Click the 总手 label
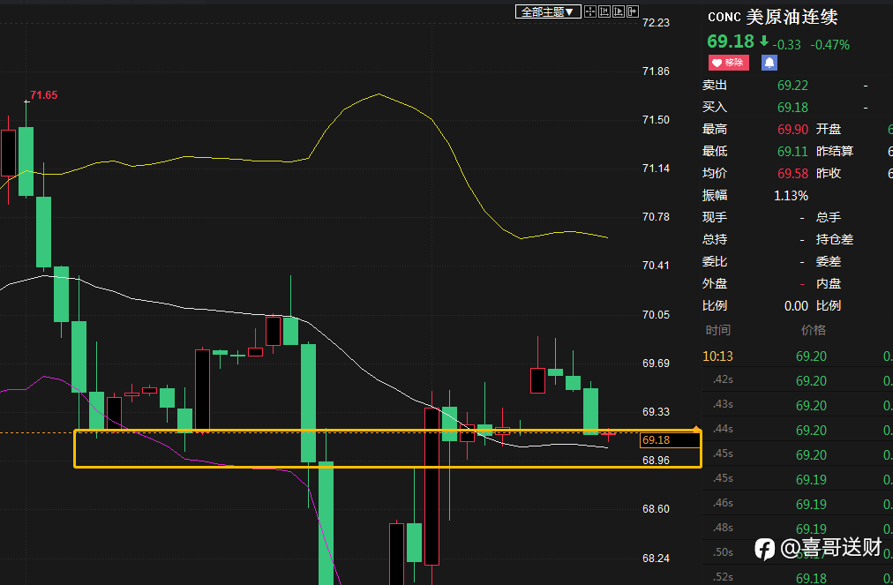 coord(829,218)
